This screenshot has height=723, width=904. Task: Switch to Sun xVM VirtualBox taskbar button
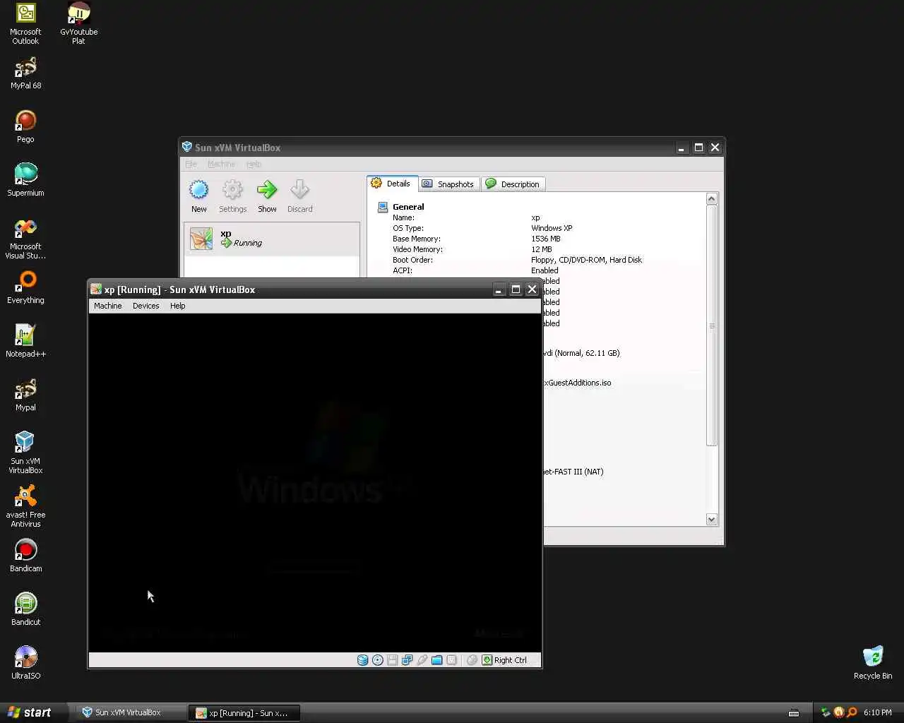point(129,712)
